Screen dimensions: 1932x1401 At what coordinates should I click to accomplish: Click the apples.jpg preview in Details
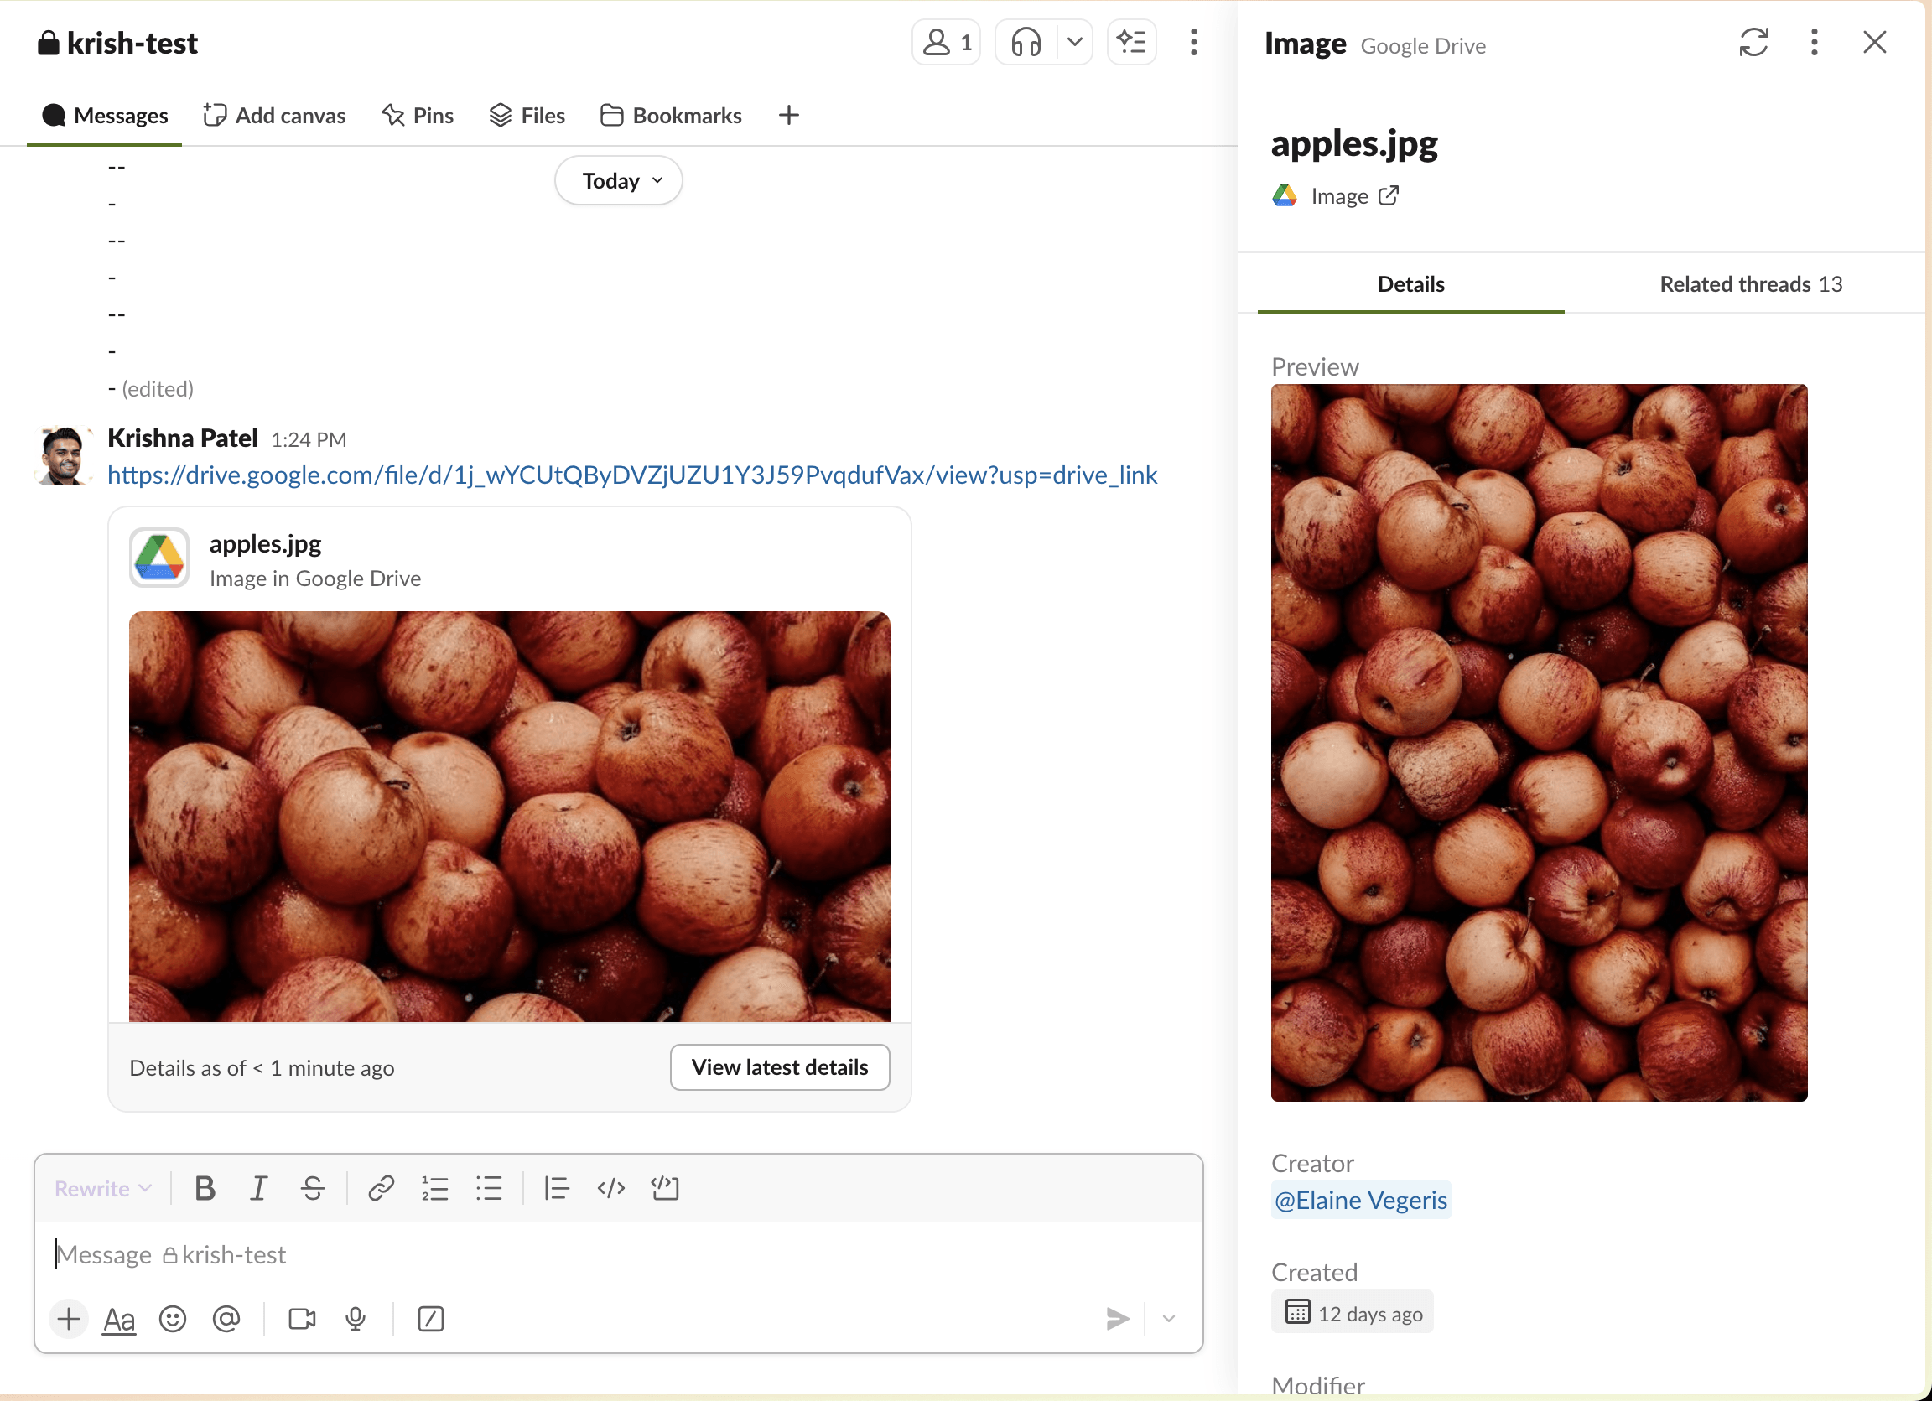1539,743
